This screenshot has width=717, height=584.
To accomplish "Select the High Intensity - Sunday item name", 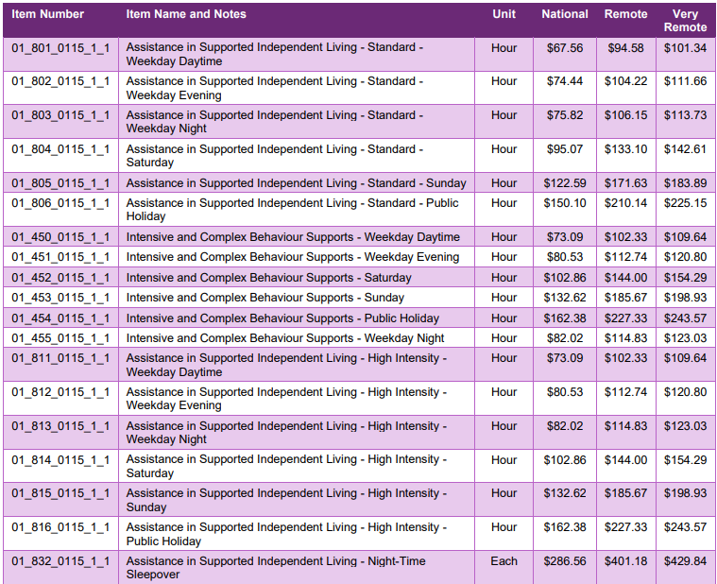I will point(287,500).
